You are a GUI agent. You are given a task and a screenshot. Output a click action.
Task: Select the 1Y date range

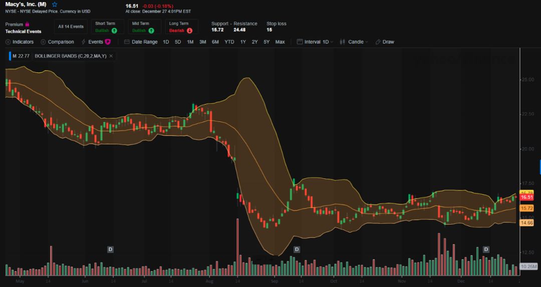[x=243, y=42]
